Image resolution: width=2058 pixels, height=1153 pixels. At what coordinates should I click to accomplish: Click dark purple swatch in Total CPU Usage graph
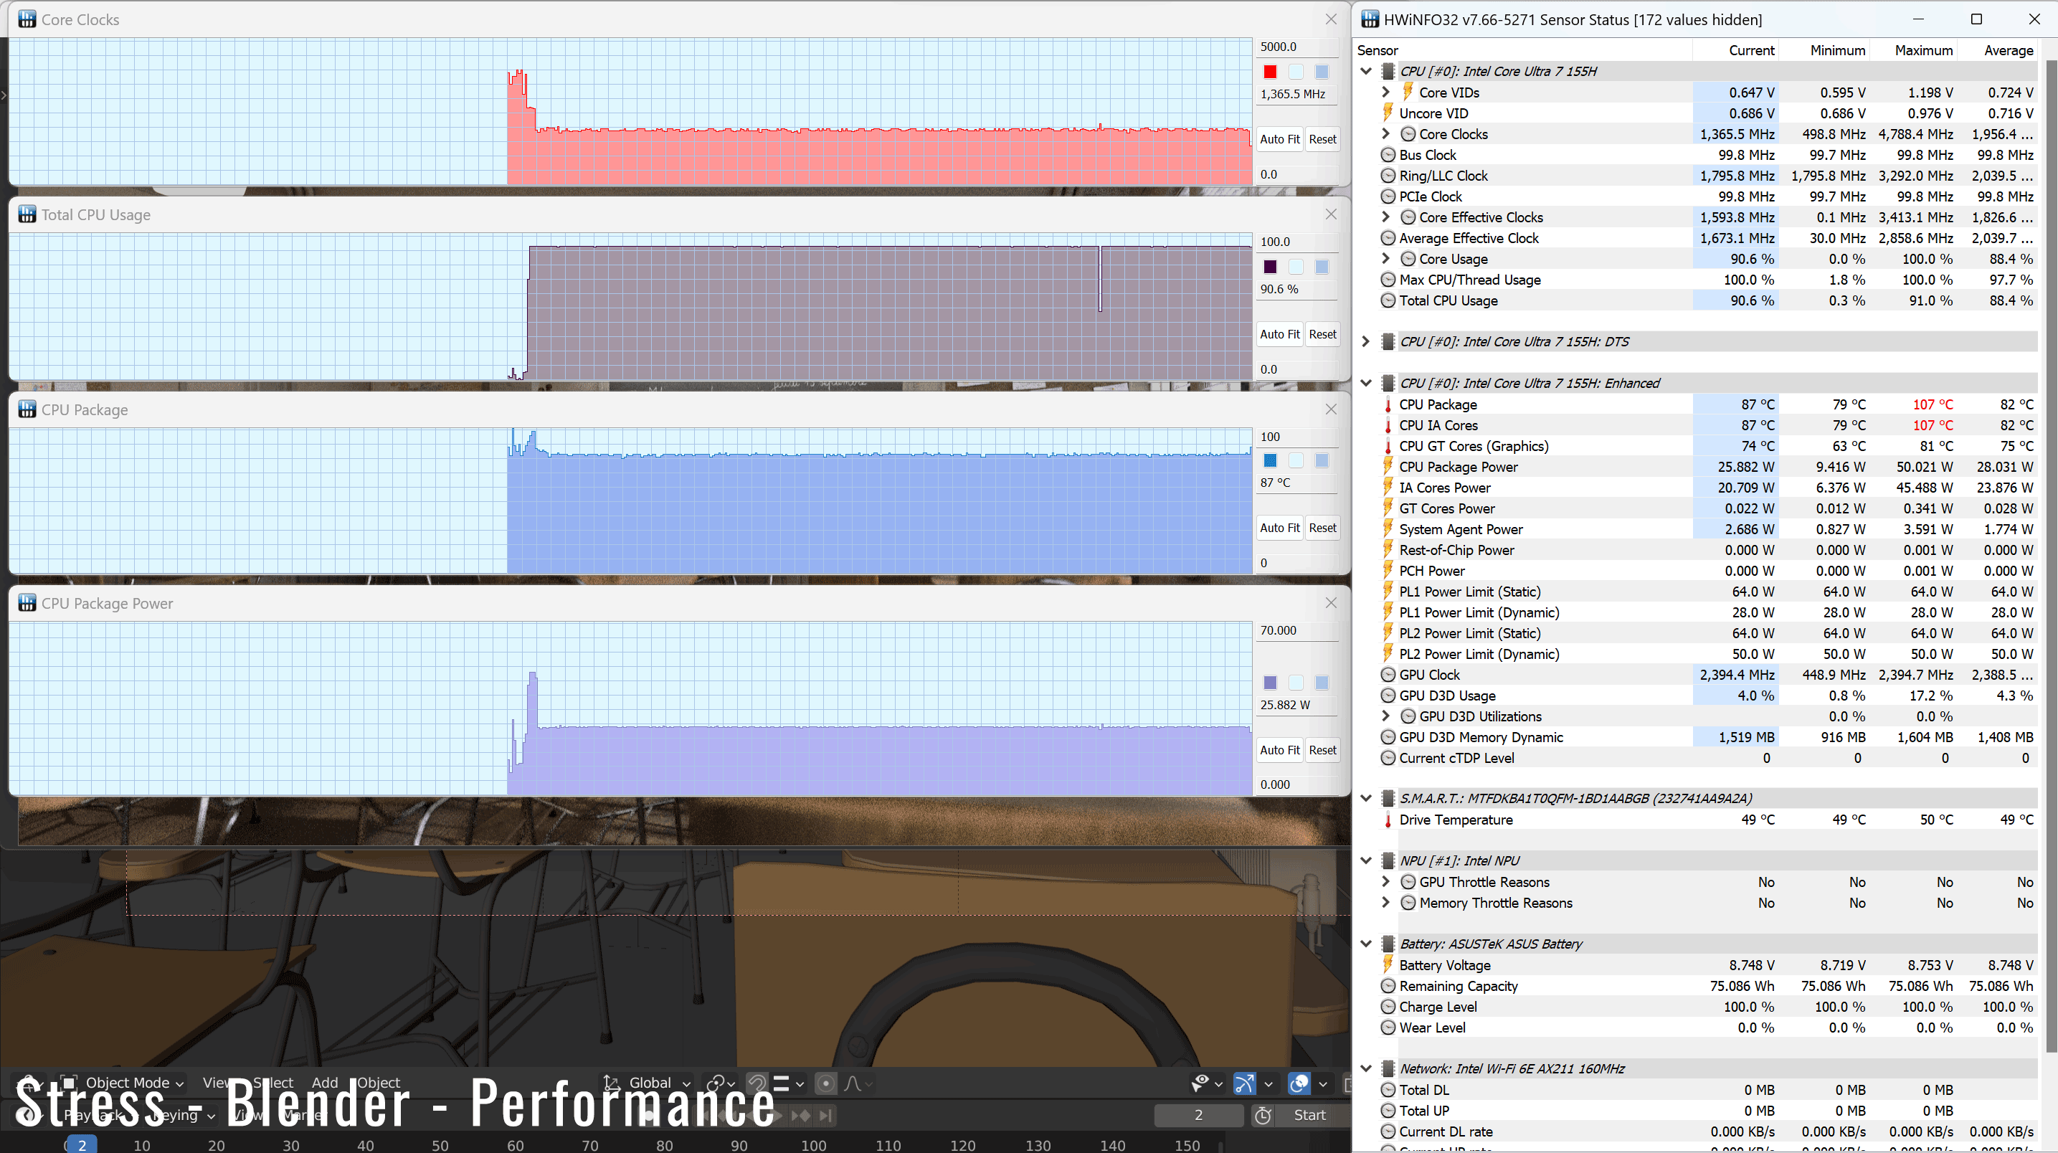[1270, 267]
